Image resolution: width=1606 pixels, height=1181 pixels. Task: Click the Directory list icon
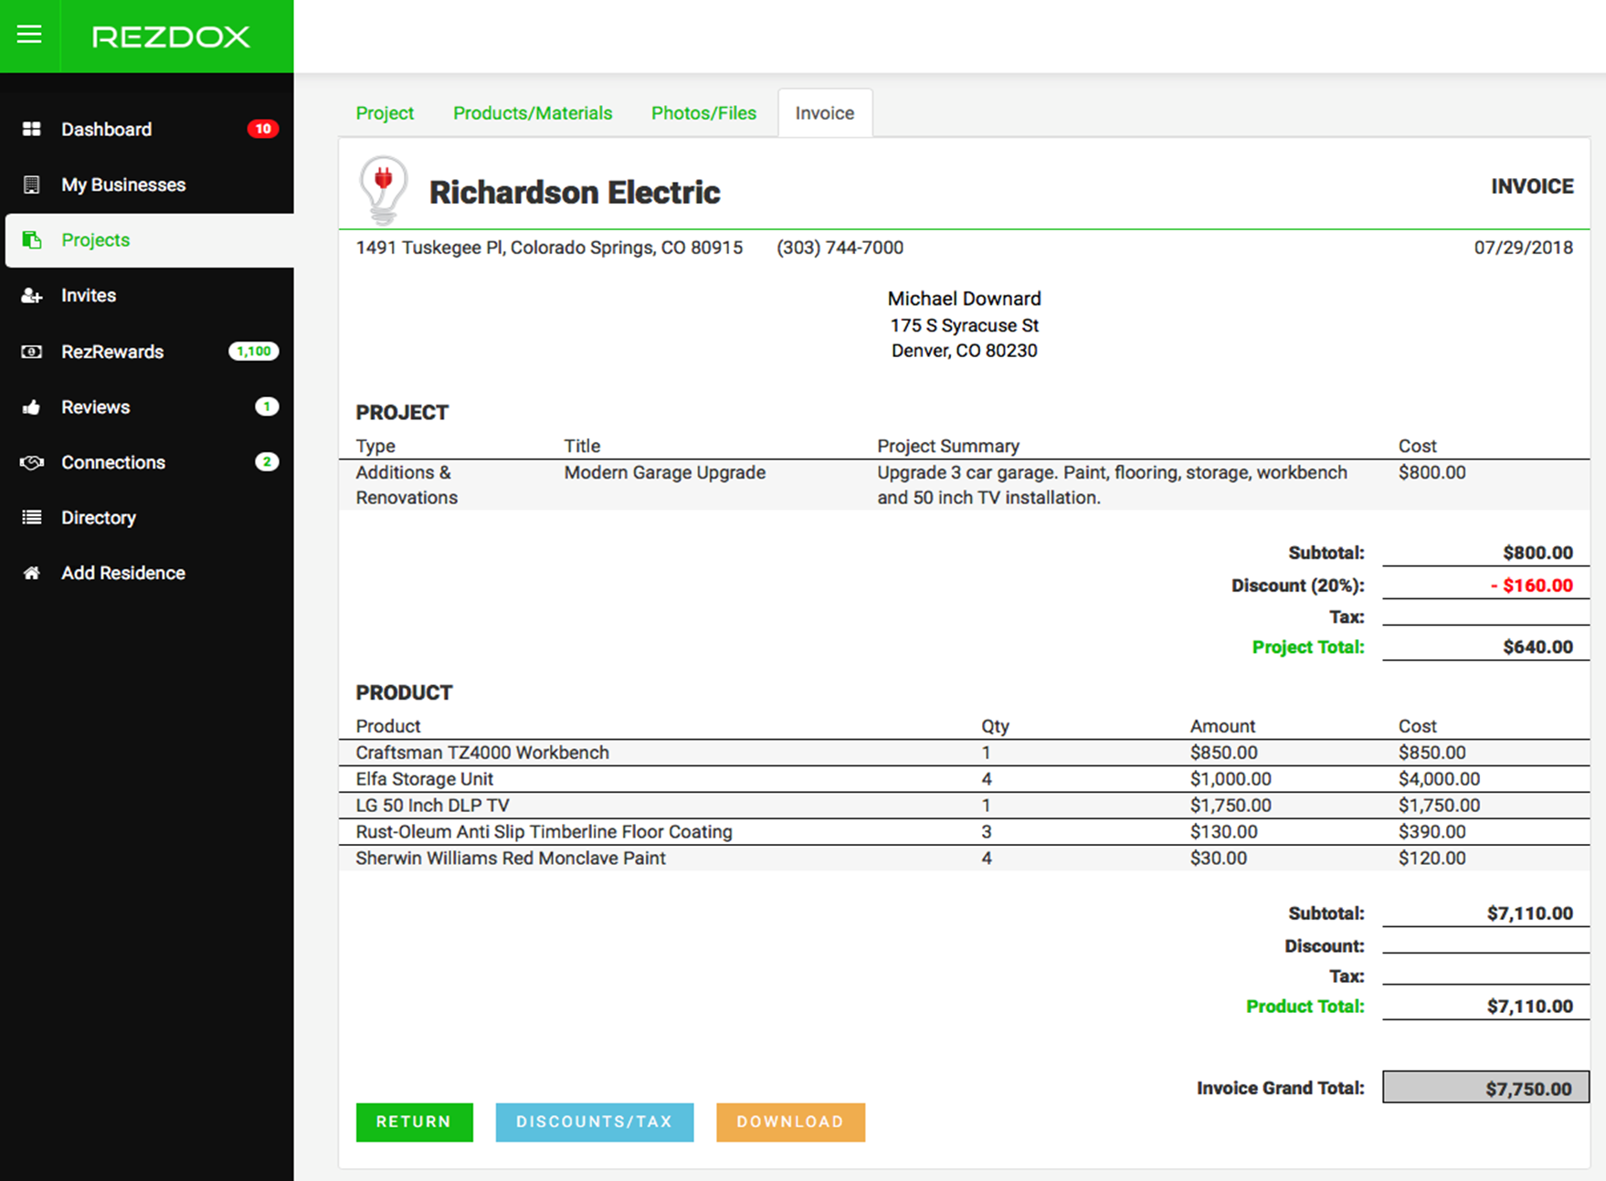click(x=32, y=517)
